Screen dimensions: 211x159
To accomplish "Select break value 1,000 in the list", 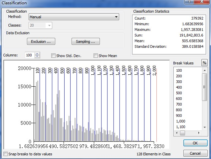I will [x=181, y=121].
